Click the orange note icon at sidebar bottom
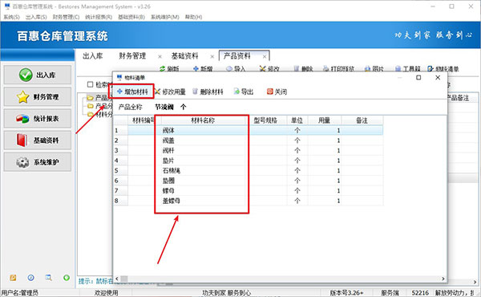The width and height of the screenshot is (481, 297). pyautogui.click(x=13, y=278)
